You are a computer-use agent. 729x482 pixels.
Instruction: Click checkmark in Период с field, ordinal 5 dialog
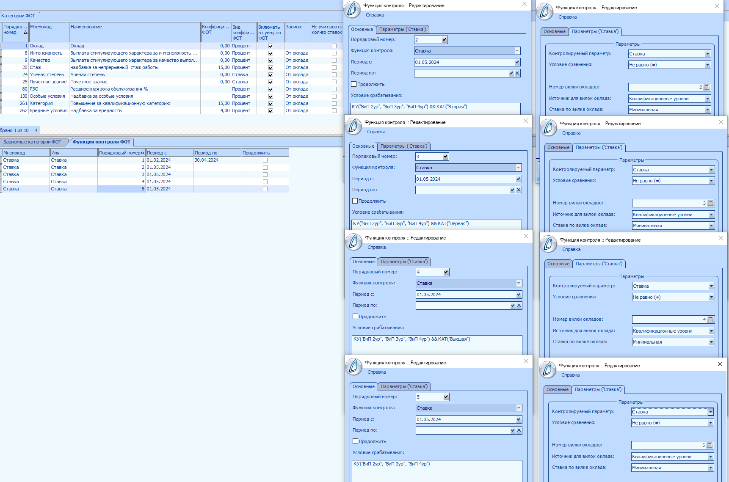pos(519,419)
